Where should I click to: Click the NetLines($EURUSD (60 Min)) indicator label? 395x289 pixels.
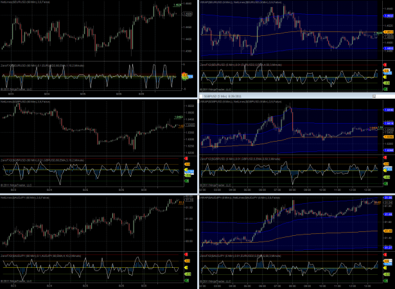tap(25, 2)
